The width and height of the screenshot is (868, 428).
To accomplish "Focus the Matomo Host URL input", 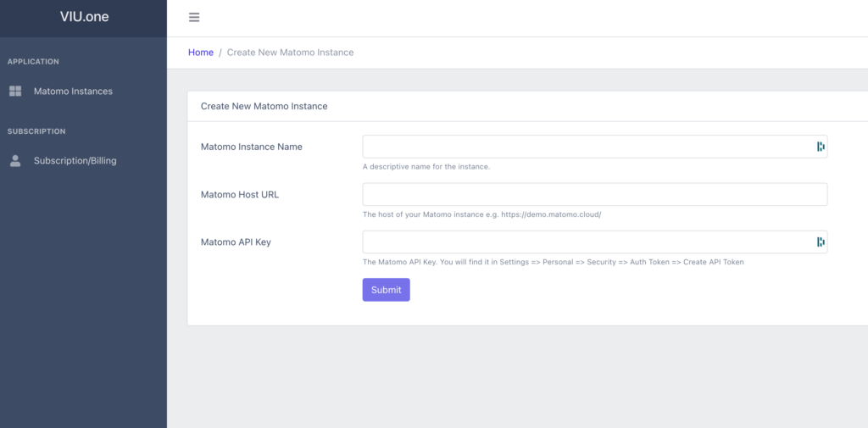I will click(x=594, y=194).
